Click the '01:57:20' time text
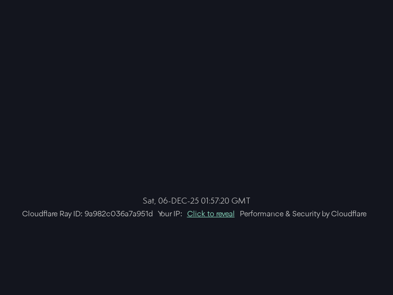 coord(215,201)
